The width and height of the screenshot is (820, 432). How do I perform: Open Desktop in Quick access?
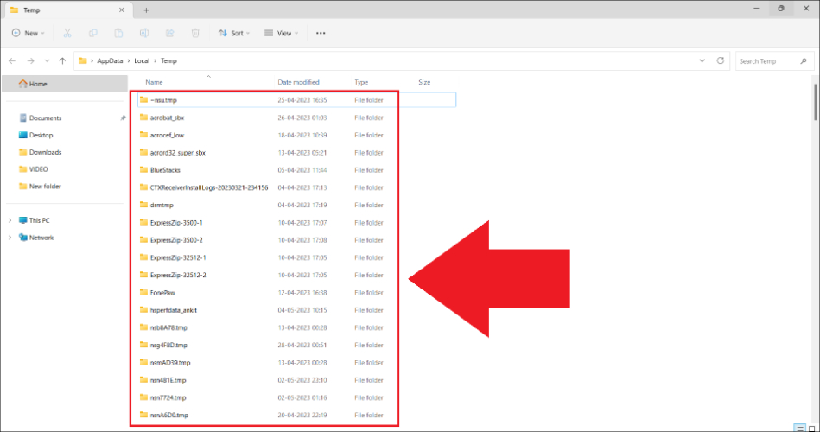pos(41,135)
